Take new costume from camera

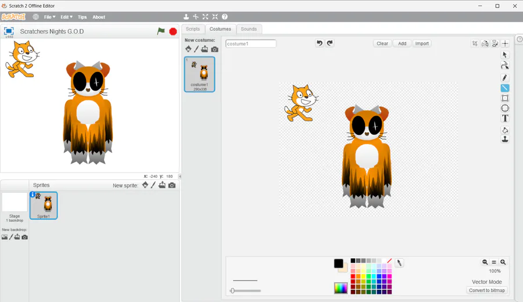(x=215, y=49)
